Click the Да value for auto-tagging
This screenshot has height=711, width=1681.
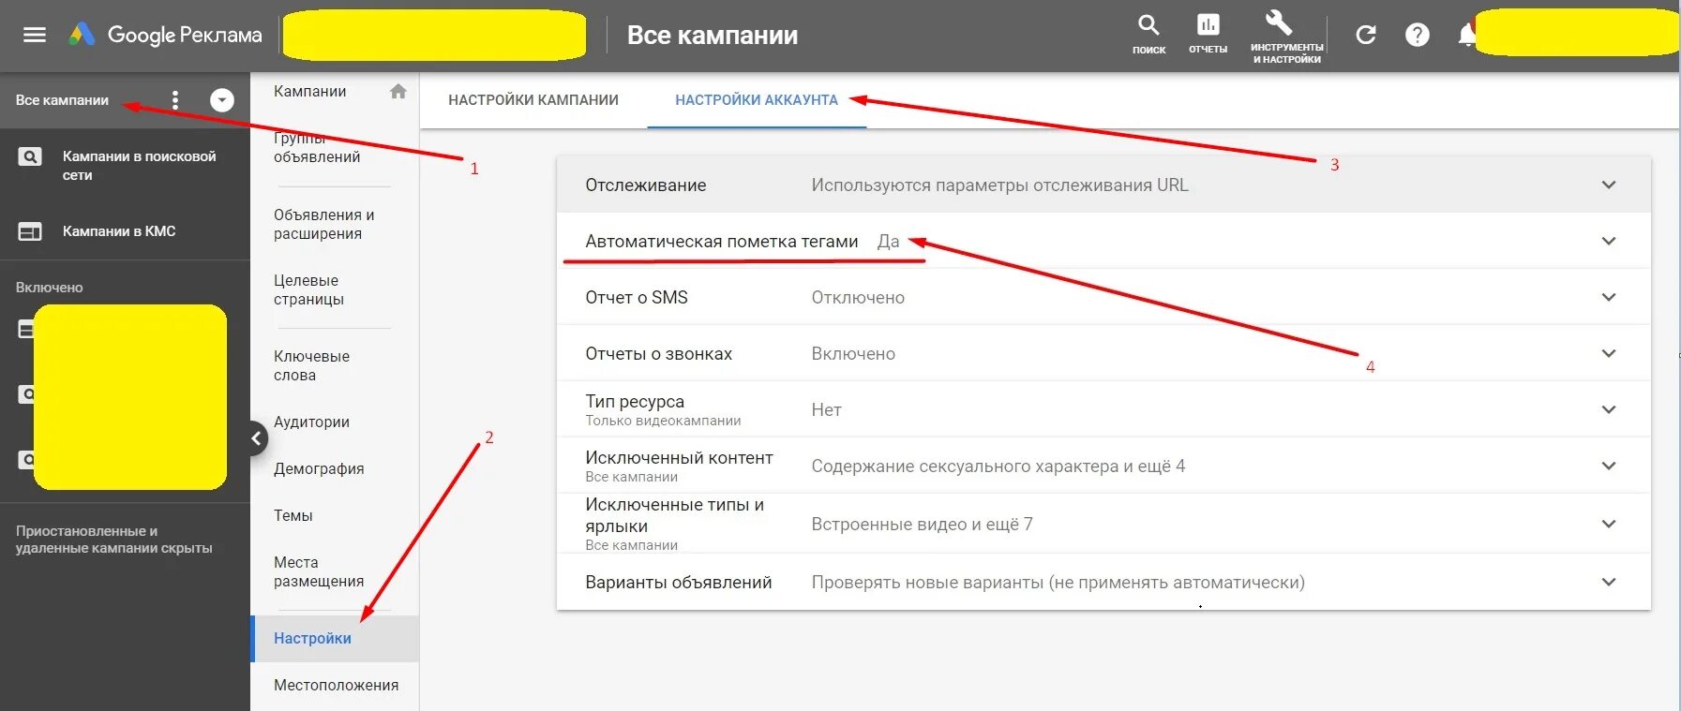click(x=888, y=242)
